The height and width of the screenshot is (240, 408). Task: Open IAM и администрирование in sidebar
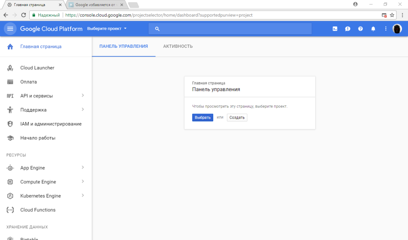[x=51, y=124]
